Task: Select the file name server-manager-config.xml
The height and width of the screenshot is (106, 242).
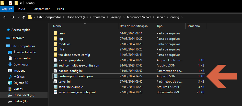Action: click(x=77, y=92)
